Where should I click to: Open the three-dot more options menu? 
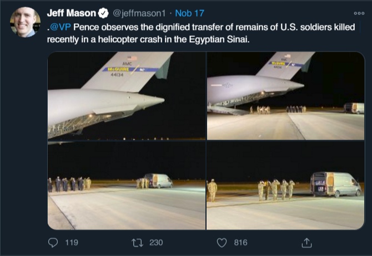tap(359, 13)
